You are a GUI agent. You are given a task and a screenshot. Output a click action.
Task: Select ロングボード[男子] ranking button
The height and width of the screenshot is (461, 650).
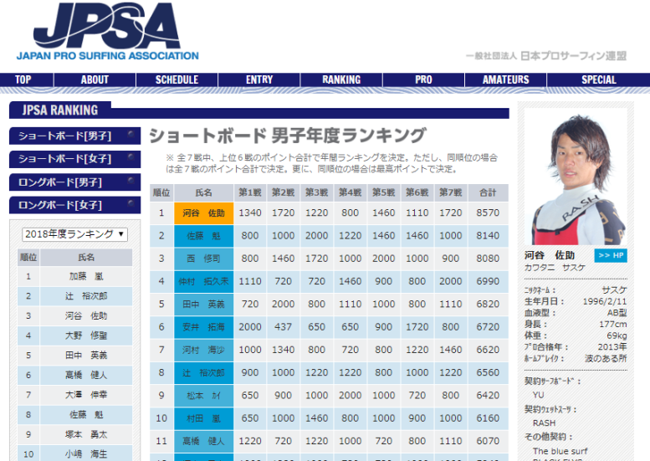click(74, 182)
